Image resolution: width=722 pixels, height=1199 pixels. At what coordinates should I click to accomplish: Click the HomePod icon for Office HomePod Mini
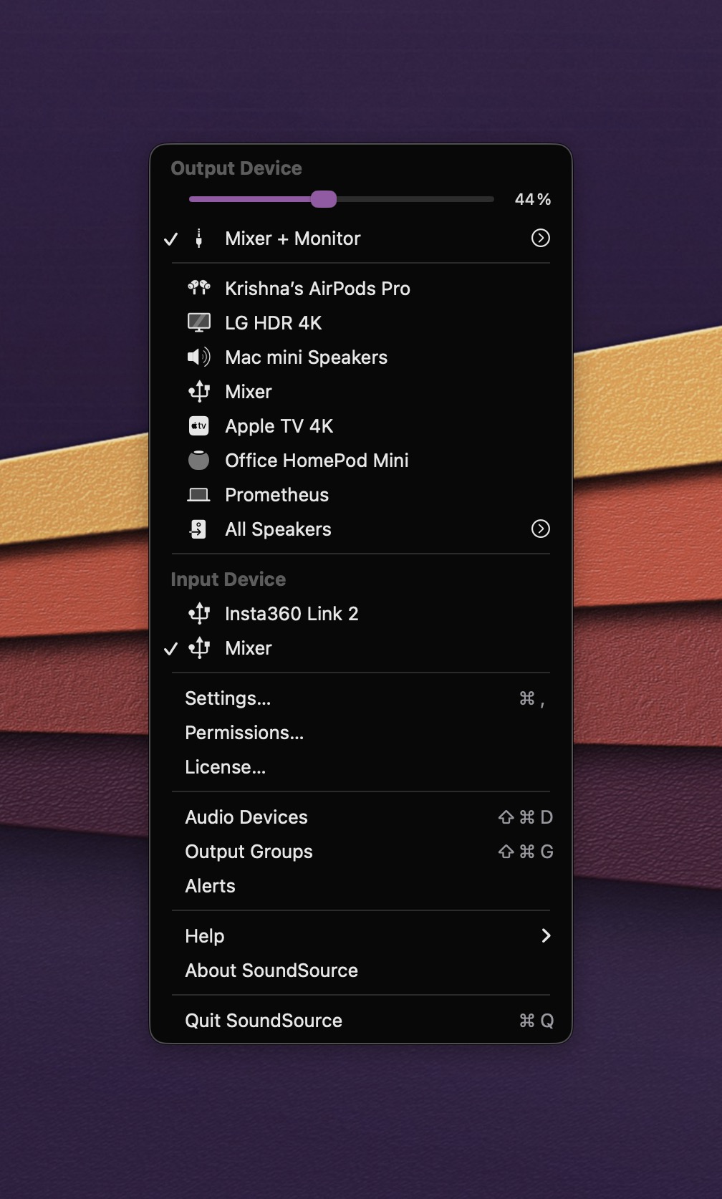(198, 461)
